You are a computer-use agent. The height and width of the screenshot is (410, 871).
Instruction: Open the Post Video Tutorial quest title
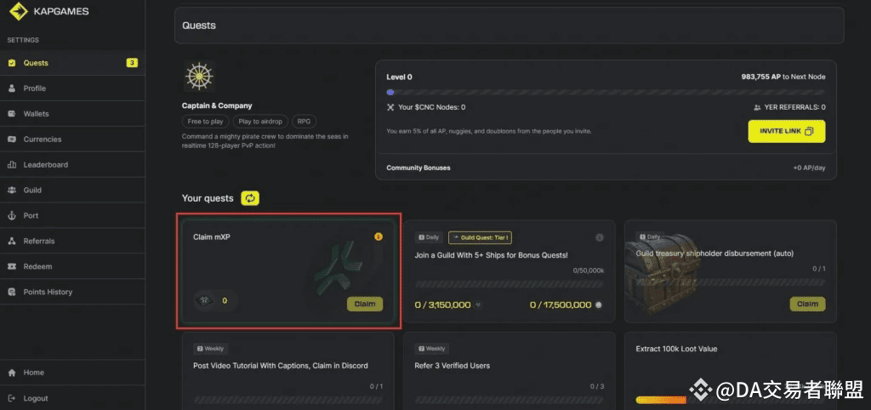click(x=281, y=366)
